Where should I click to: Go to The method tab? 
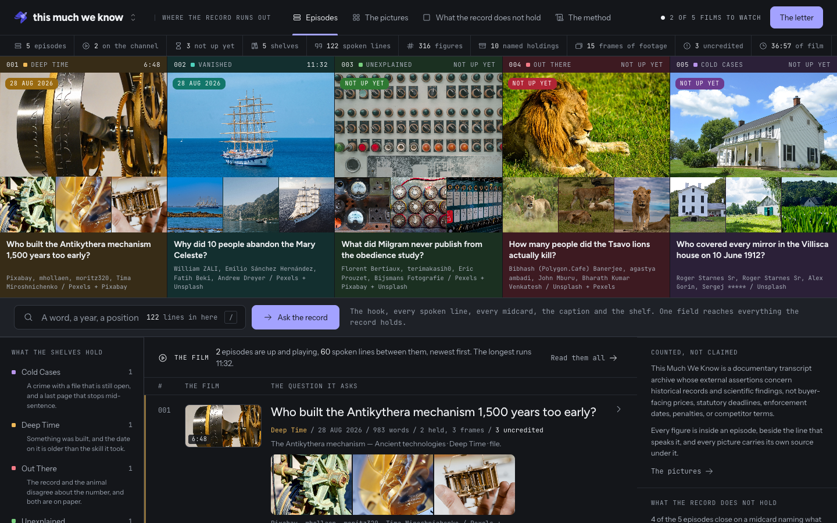click(x=583, y=17)
